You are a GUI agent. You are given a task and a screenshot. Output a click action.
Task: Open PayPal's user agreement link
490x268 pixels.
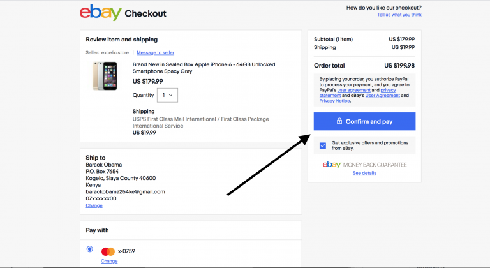coord(355,90)
